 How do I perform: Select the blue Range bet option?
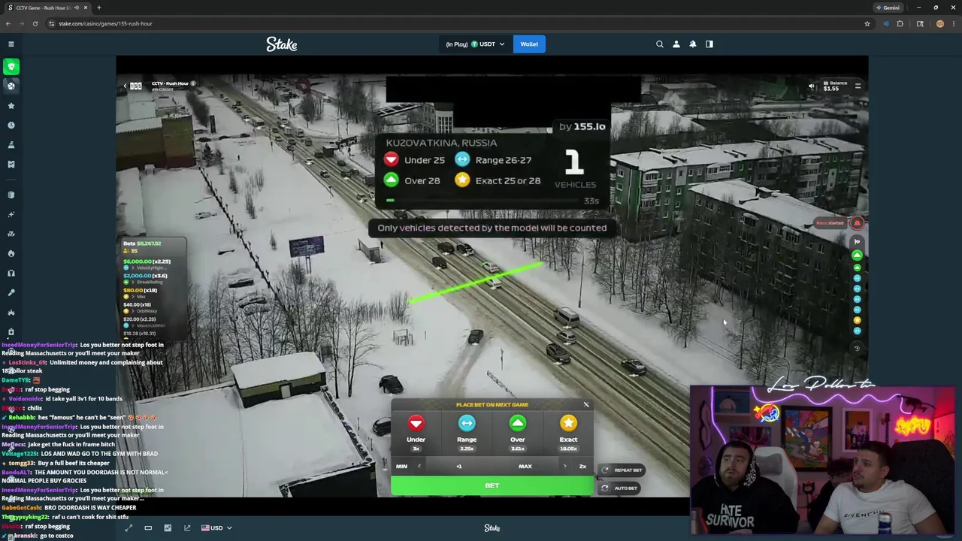467,432
